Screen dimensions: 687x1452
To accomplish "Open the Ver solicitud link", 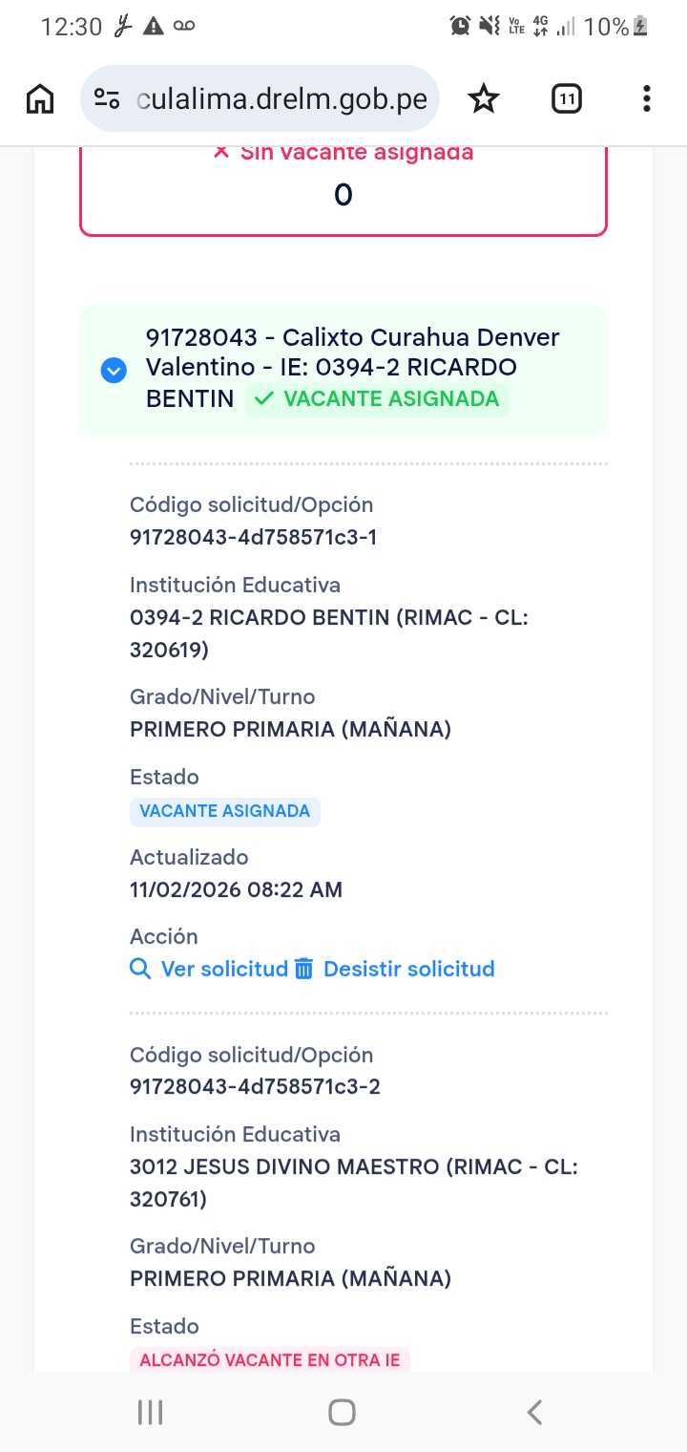I will (224, 969).
